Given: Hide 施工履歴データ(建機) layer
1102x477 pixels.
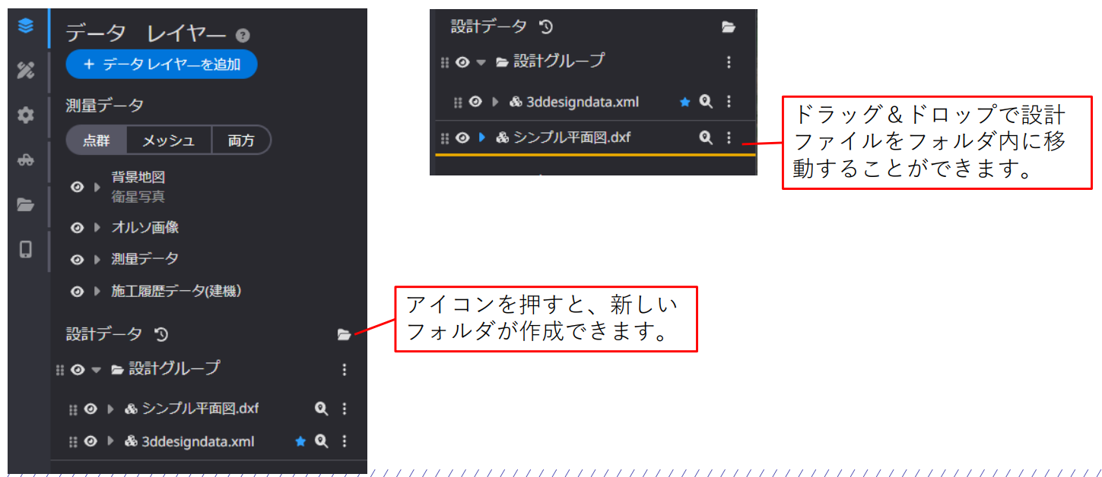Looking at the screenshot, I should point(77,292).
